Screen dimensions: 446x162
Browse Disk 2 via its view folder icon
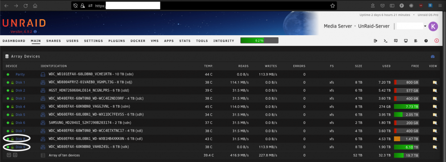434,90
